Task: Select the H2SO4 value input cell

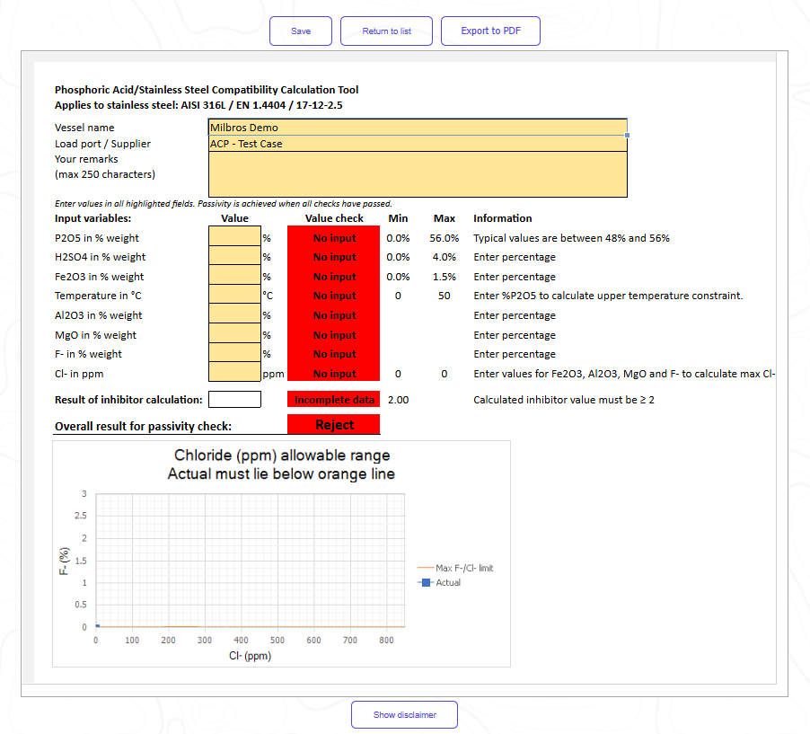Action: [234, 255]
